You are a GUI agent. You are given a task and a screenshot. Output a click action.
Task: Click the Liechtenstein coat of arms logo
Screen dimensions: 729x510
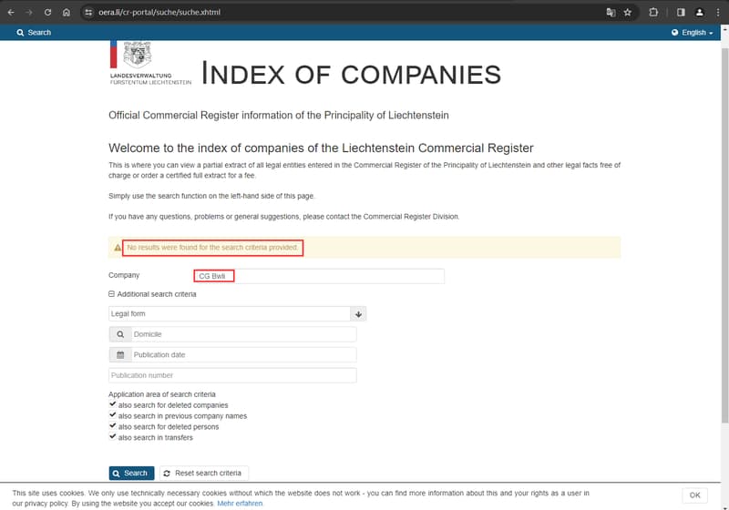pos(138,55)
